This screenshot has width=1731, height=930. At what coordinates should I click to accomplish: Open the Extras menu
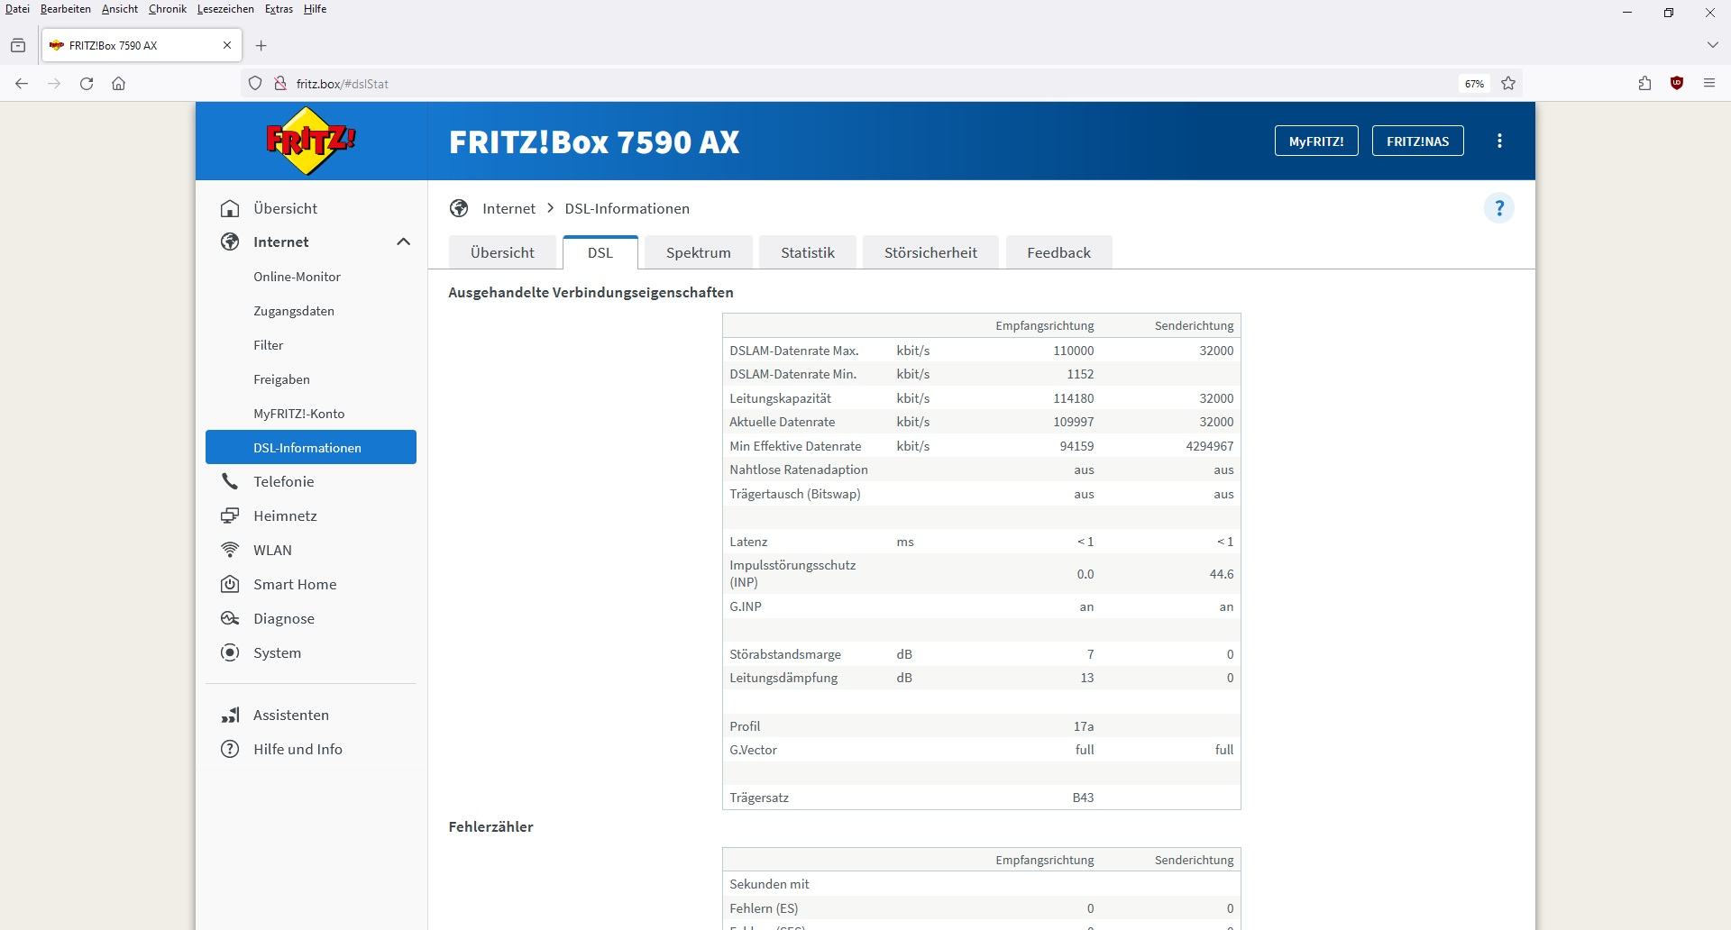tap(279, 9)
